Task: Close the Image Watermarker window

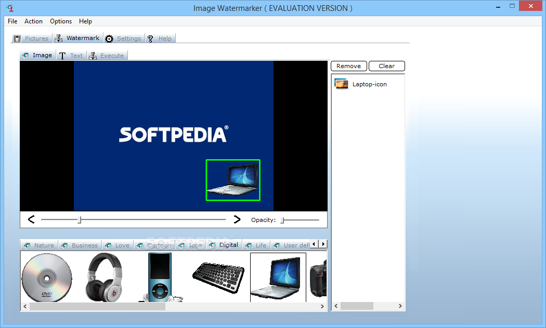Action: pos(531,6)
